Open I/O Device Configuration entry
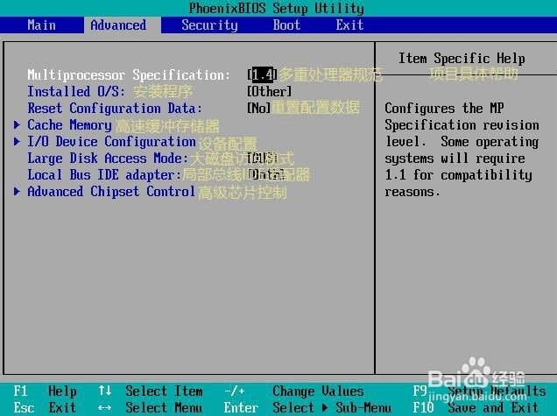Screen dimensions: 557x416 [111, 142]
